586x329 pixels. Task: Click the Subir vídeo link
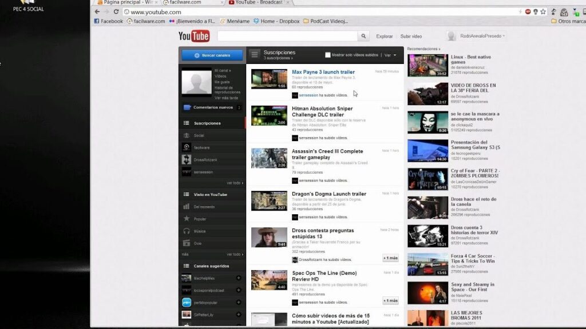[411, 36]
